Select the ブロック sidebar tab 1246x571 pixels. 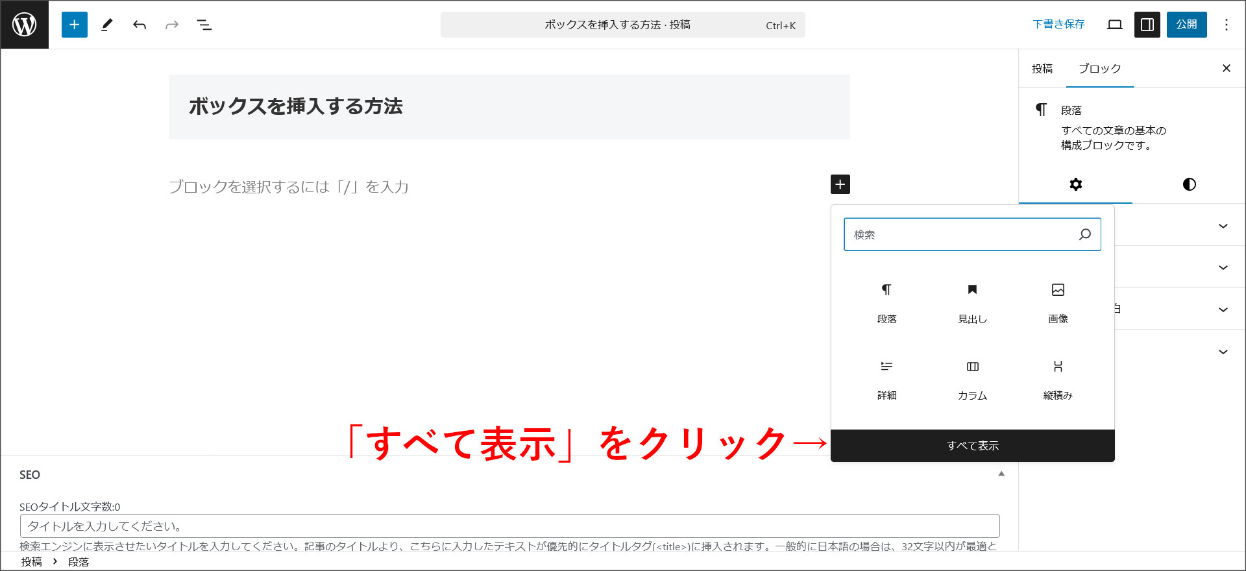point(1099,69)
